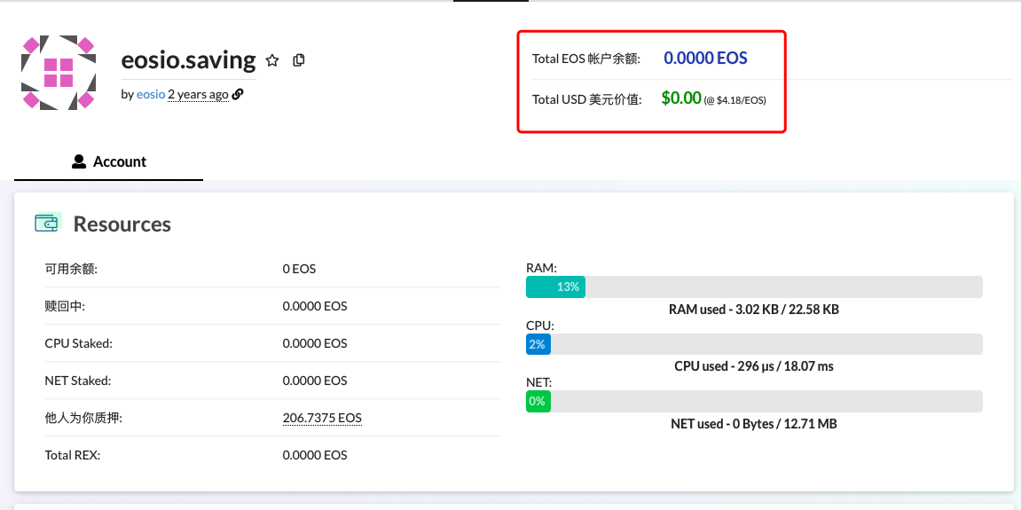Click the Account tab person icon
The height and width of the screenshot is (510, 1021).
[79, 161]
